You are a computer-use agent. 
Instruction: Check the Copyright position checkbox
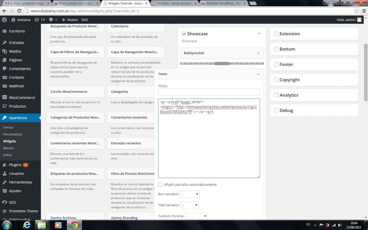(276, 80)
